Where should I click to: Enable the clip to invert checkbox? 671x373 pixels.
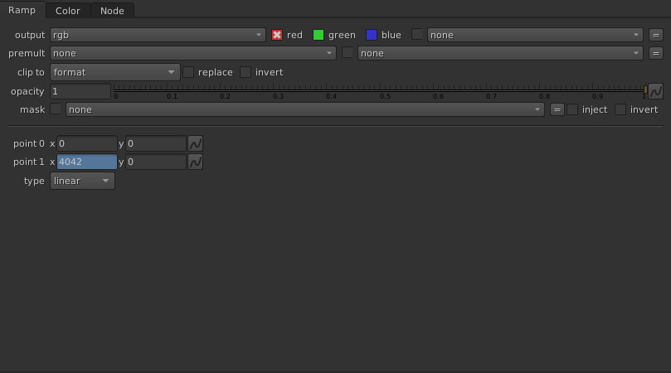(246, 72)
